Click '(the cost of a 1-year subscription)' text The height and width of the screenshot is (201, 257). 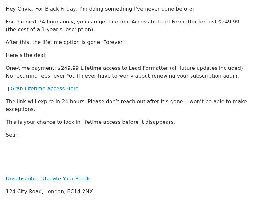coord(50,30)
